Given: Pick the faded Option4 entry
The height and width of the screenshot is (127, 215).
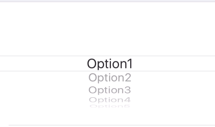Looking at the screenshot, I should click(x=110, y=100).
